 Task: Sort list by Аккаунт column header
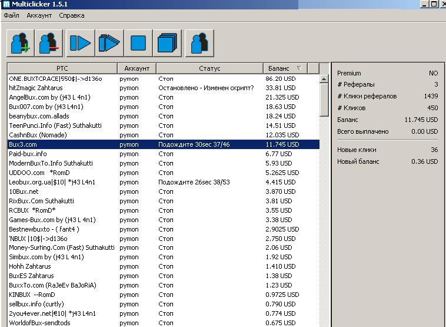(x=137, y=68)
